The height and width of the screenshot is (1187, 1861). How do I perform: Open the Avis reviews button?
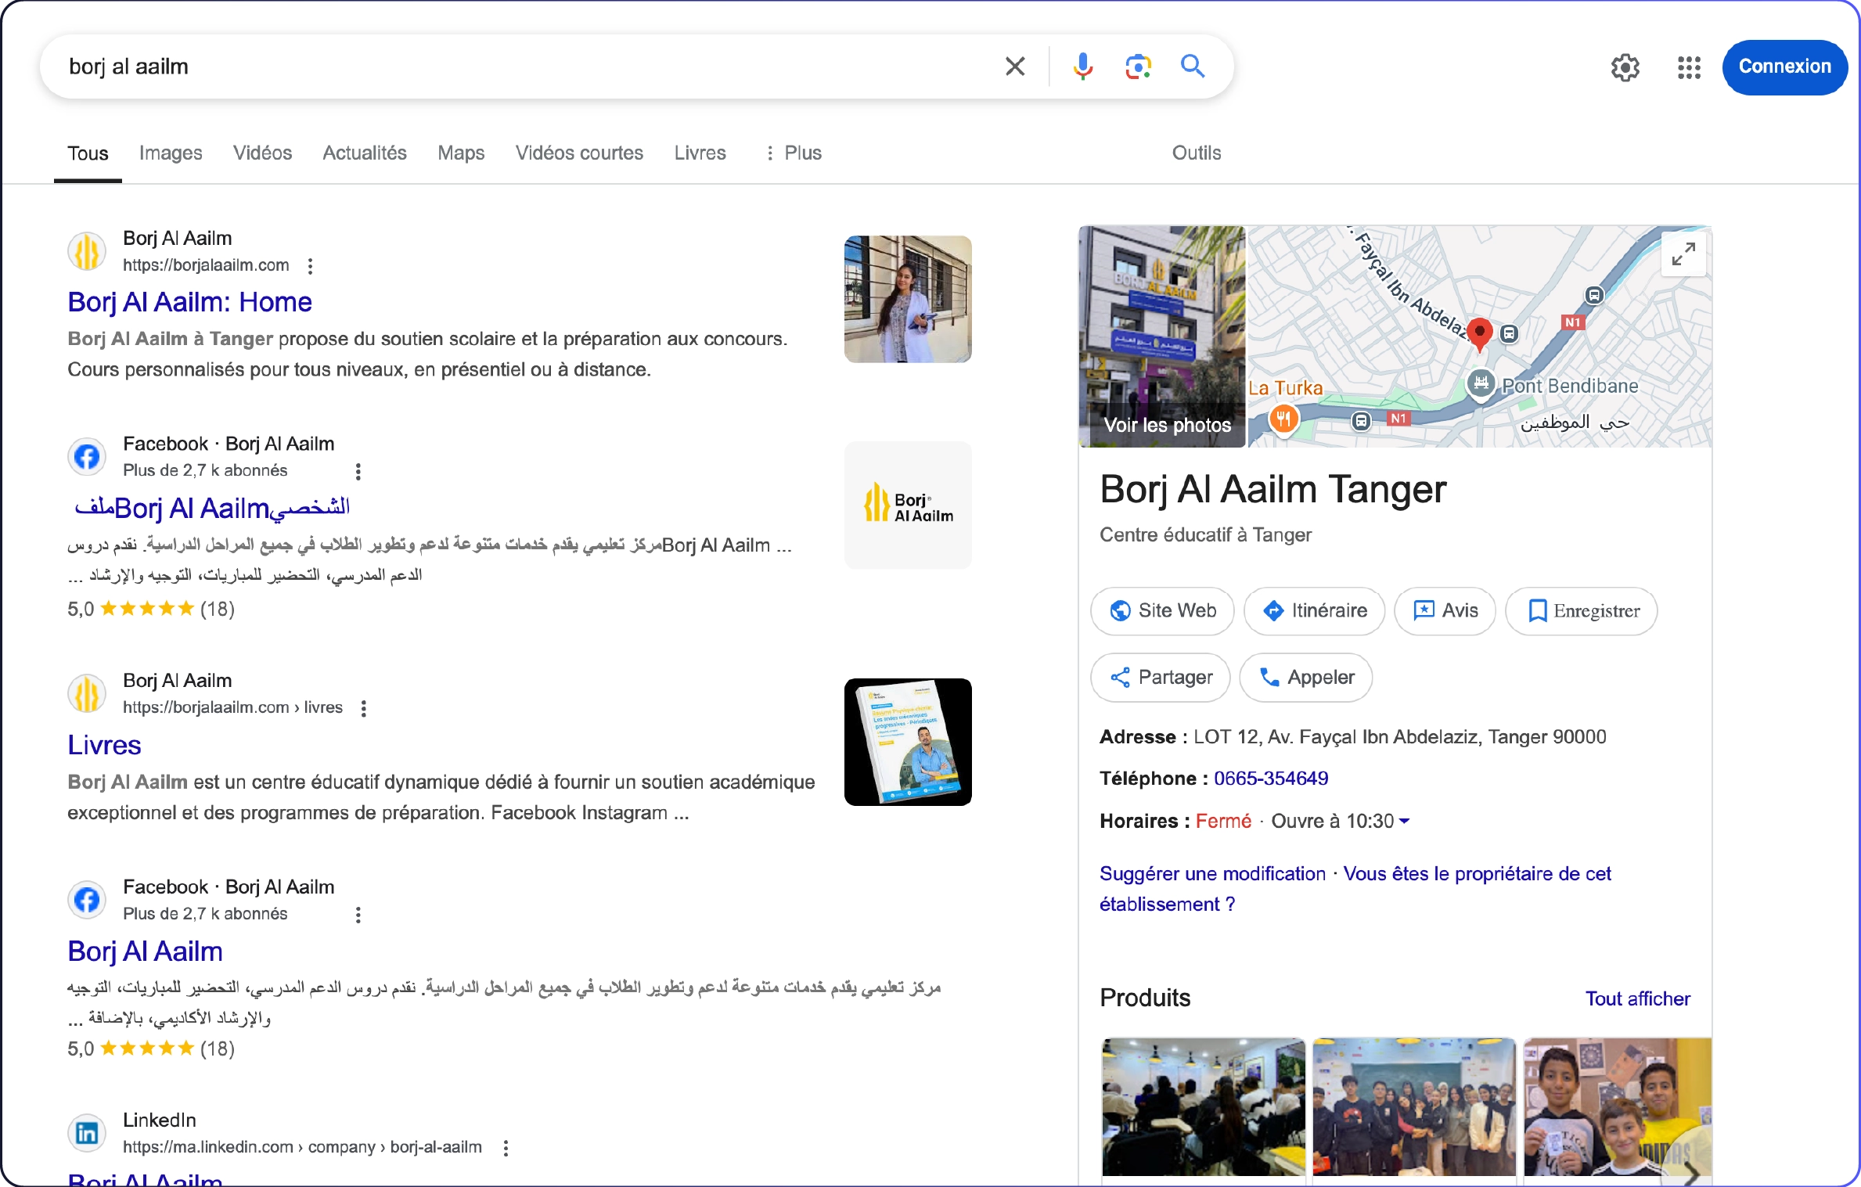(1445, 611)
